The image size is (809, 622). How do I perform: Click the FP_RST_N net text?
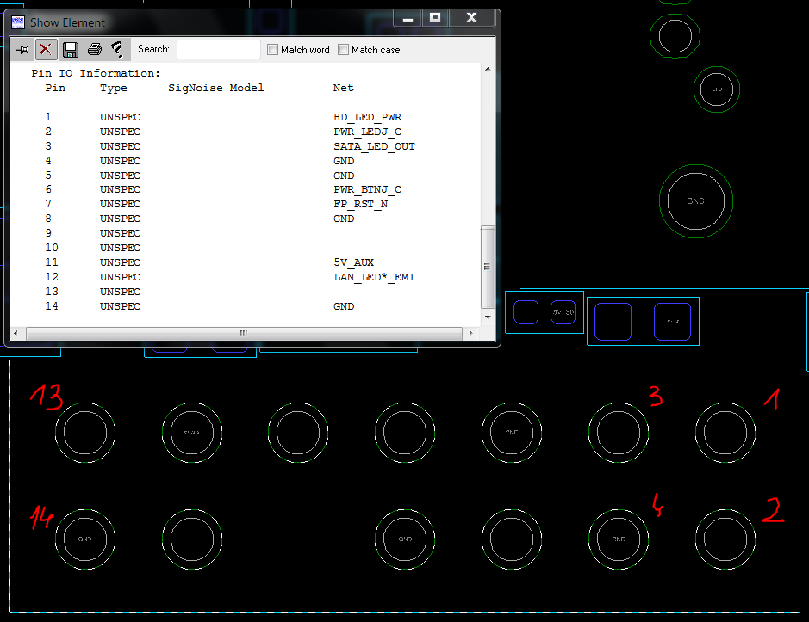click(x=361, y=204)
